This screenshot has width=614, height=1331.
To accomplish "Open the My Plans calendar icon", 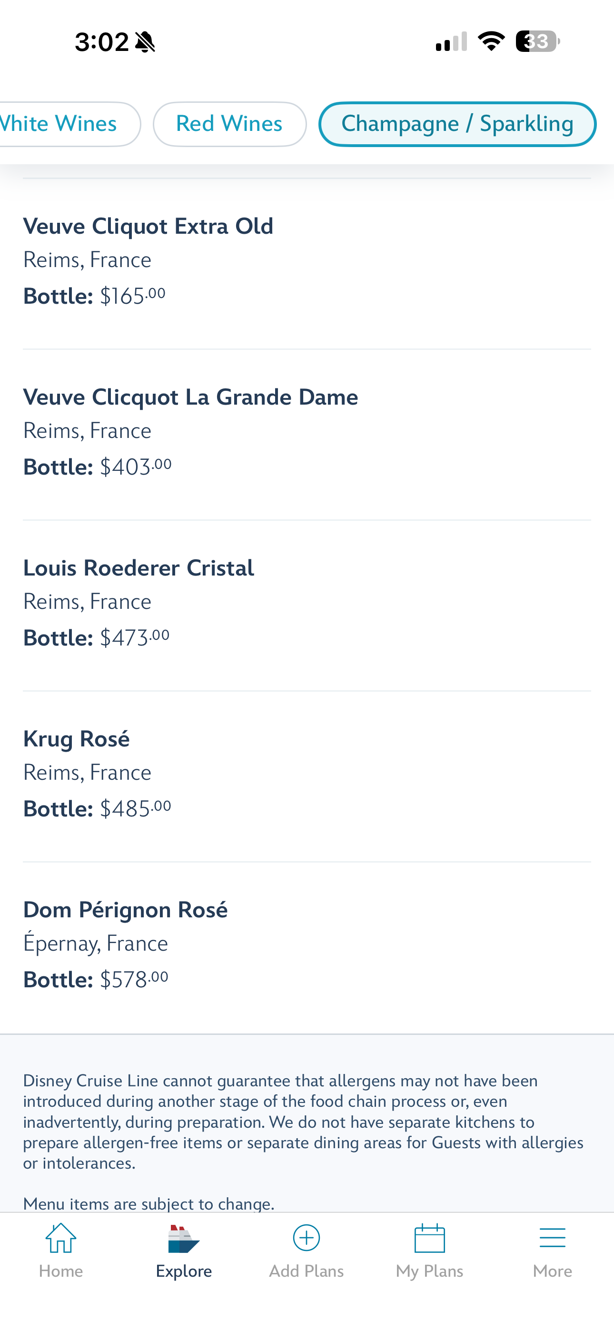I will click(x=429, y=1239).
